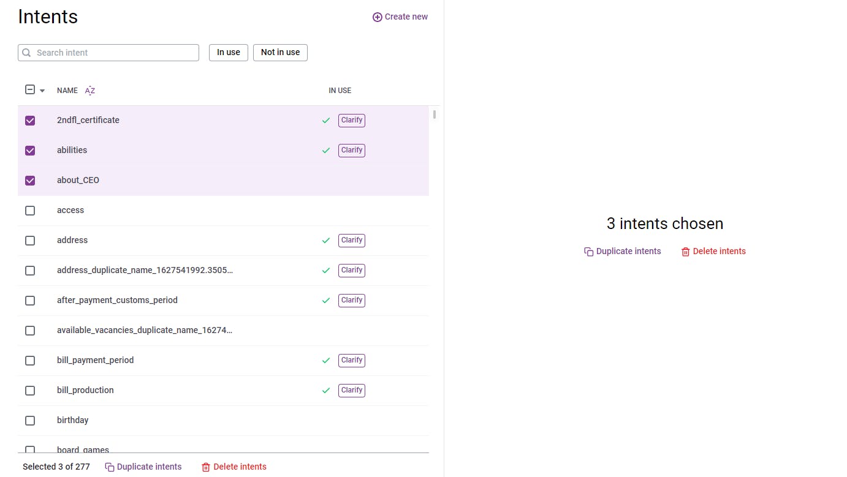Click the right panel red trash icon
Image resolution: width=847 pixels, height=477 pixels.
coord(686,252)
